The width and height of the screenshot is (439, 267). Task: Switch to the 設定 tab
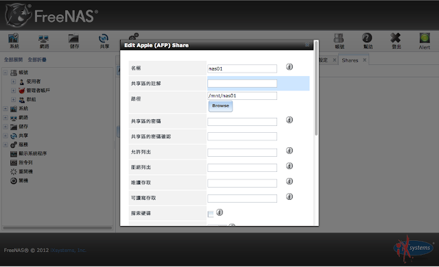323,60
